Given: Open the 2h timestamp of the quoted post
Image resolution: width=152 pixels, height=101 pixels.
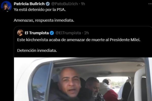Looking at the screenshot, I should tap(86, 33).
